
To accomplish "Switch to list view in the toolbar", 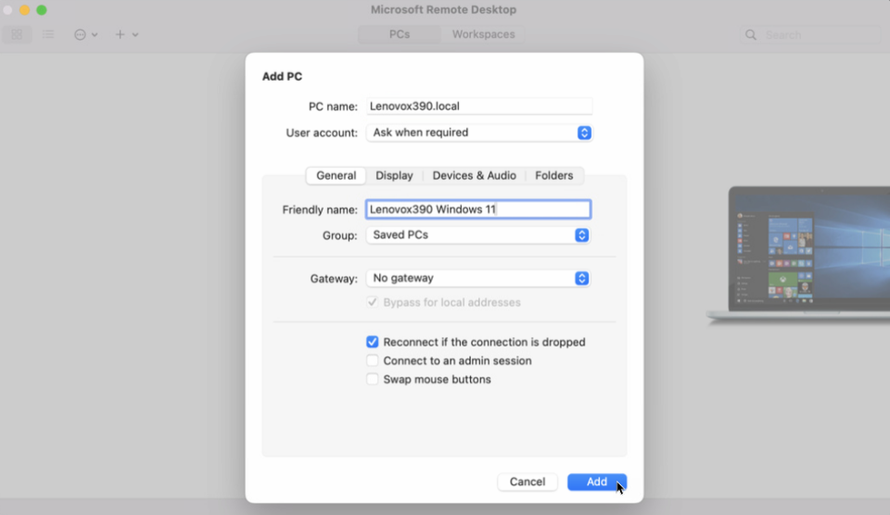I will (48, 34).
